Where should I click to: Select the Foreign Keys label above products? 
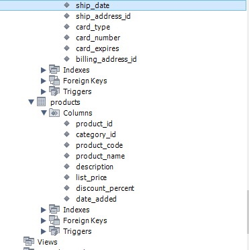click(x=85, y=81)
